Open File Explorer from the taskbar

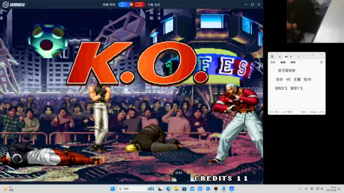tap(176, 189)
